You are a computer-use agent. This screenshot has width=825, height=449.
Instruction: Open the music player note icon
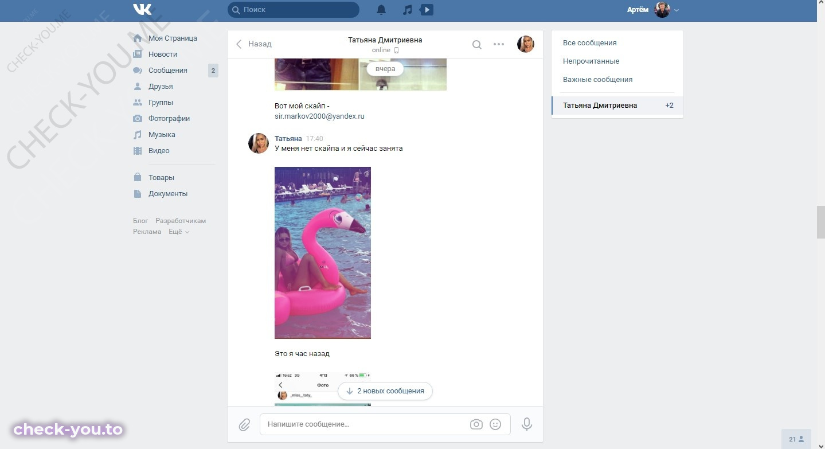[x=407, y=10]
